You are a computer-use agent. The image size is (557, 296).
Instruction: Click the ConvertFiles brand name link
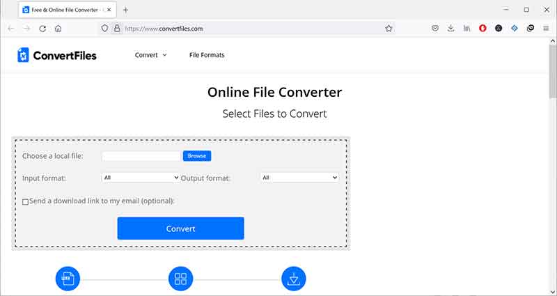click(x=65, y=56)
